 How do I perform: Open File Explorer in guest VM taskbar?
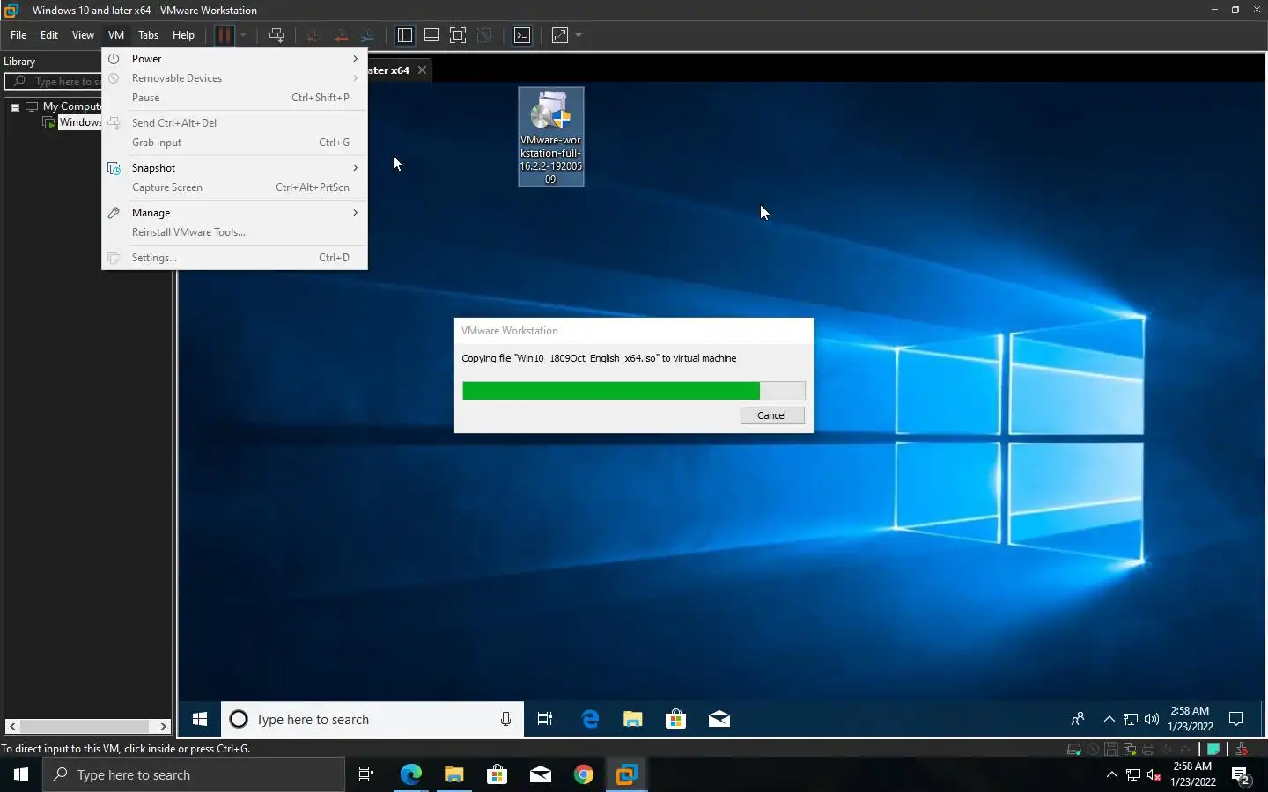click(633, 720)
